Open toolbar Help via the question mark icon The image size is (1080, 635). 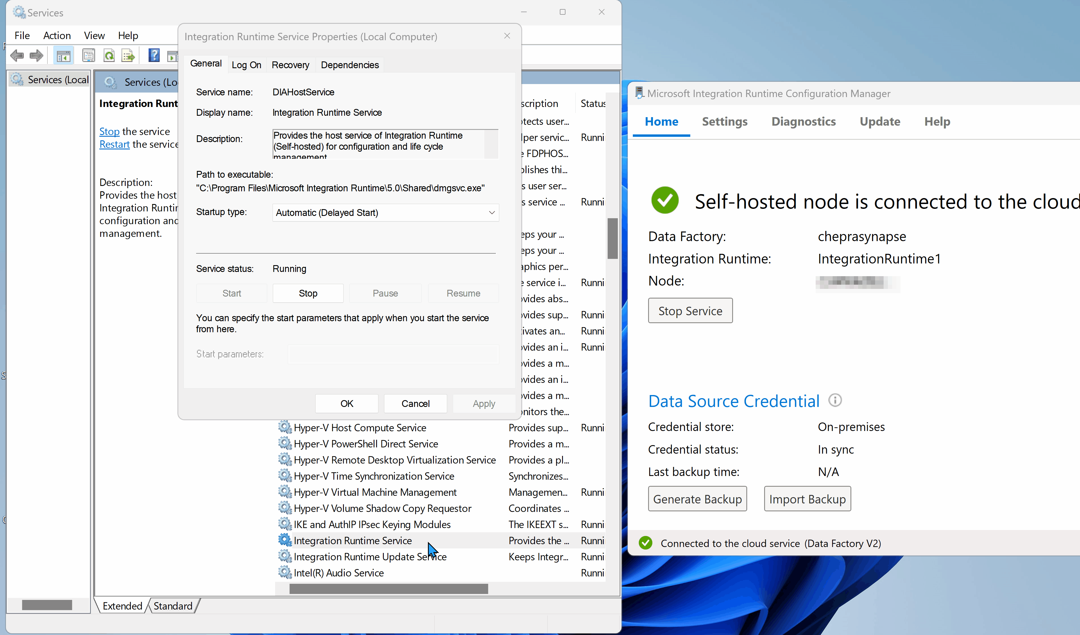pyautogui.click(x=154, y=55)
